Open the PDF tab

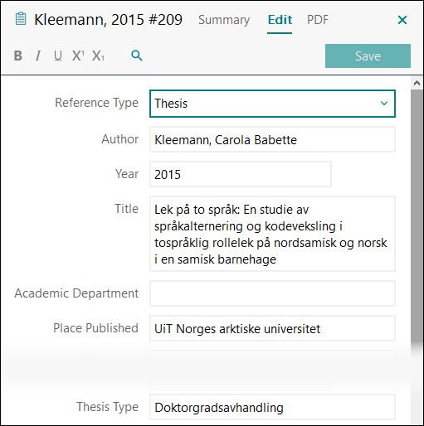coord(318,20)
